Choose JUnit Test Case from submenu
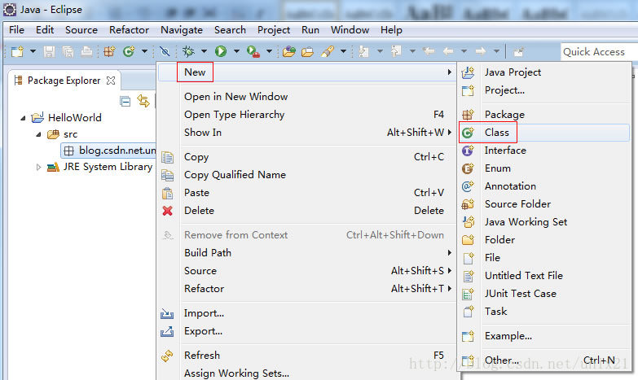The image size is (638, 380). pyautogui.click(x=544, y=294)
